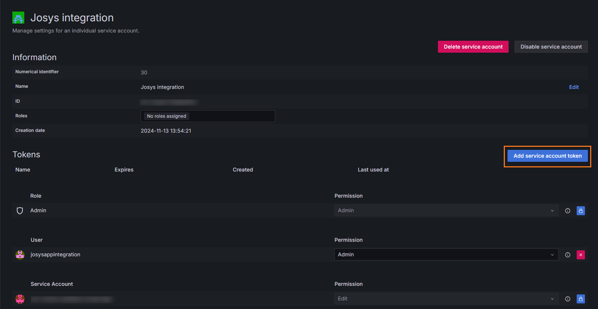
Task: Click the Last used at column header
Action: click(x=373, y=170)
